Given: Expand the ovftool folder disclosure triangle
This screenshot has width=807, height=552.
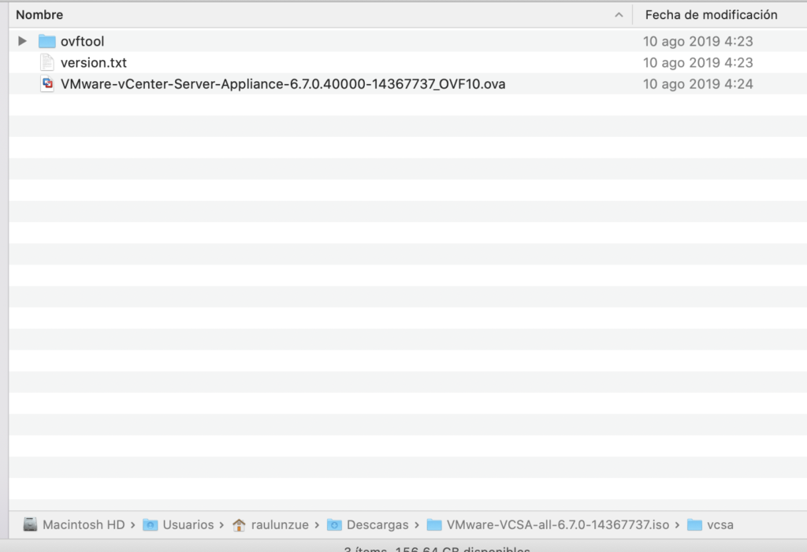Looking at the screenshot, I should point(21,41).
